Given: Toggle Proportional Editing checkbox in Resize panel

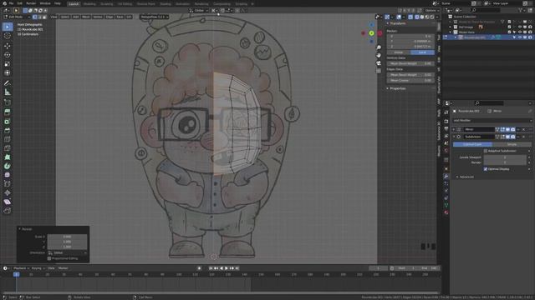Looking at the screenshot, I should point(49,258).
